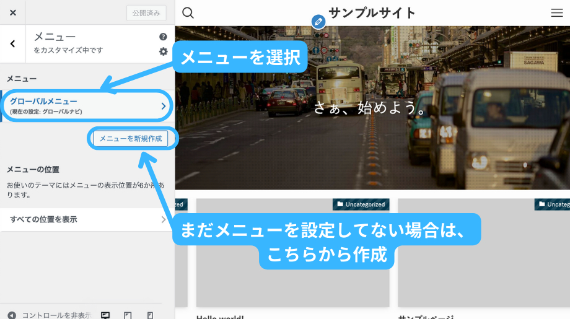Click the blue pencil edit shortcut

[x=318, y=22]
